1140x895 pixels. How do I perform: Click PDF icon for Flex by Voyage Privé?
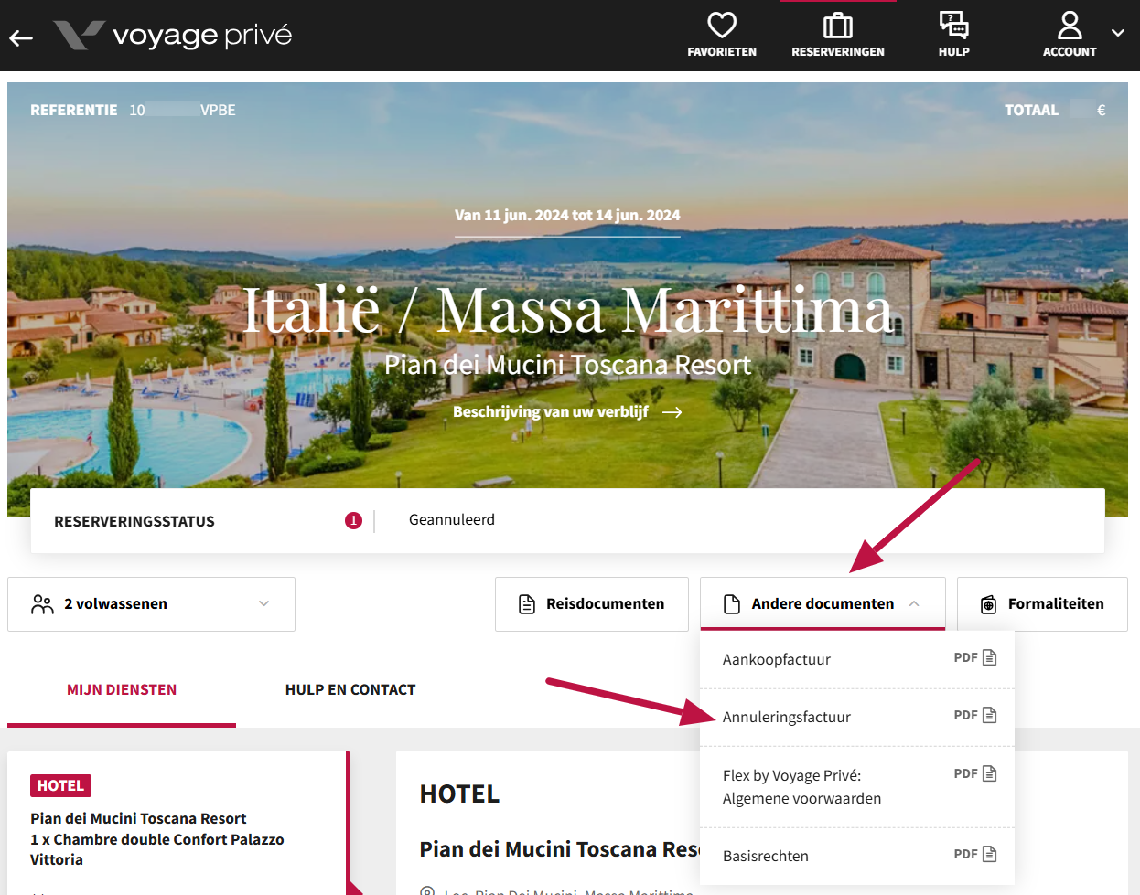click(989, 773)
